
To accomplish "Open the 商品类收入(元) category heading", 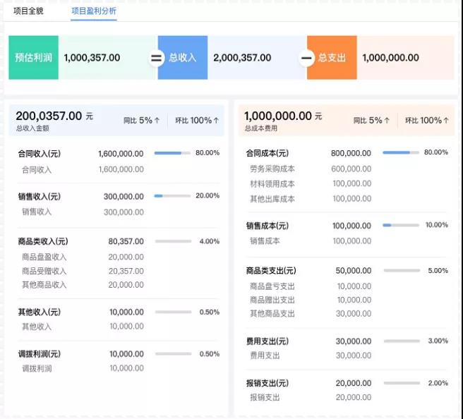I will point(43,241).
